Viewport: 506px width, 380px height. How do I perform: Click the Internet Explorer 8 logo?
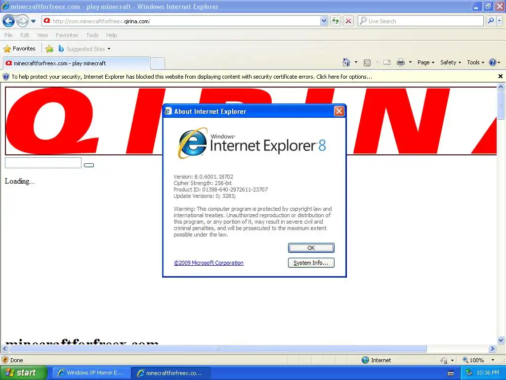point(252,143)
